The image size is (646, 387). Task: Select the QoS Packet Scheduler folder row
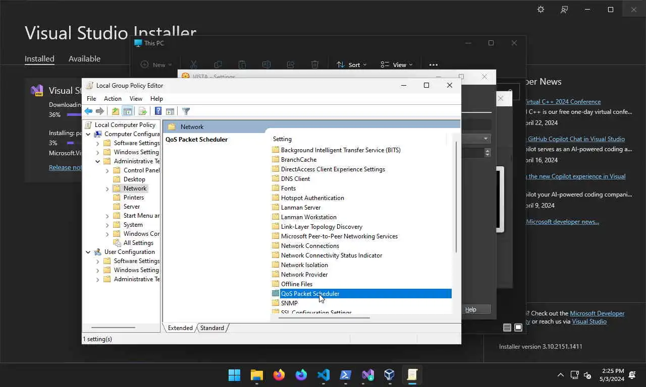click(361, 294)
